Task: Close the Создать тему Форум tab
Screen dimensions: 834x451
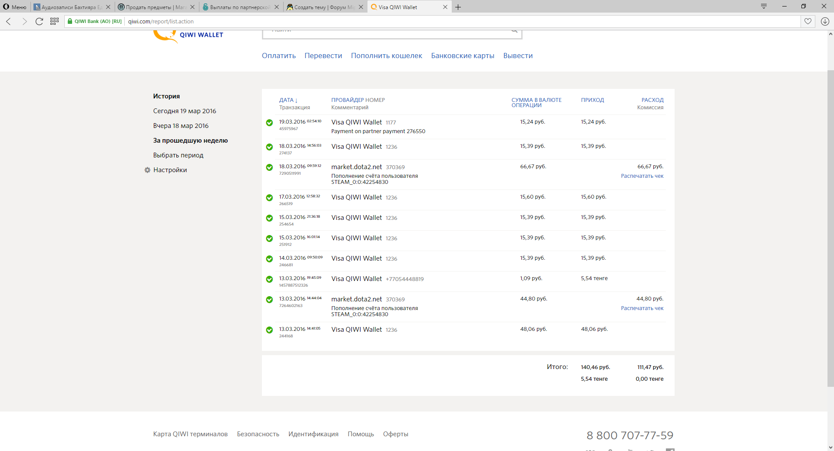Action: pos(361,7)
